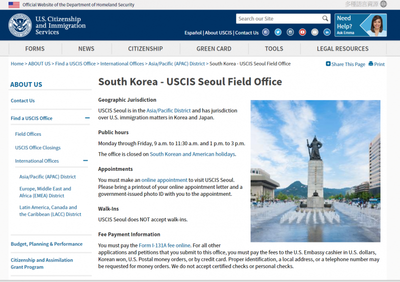Click the Appointments heading

pyautogui.click(x=115, y=169)
